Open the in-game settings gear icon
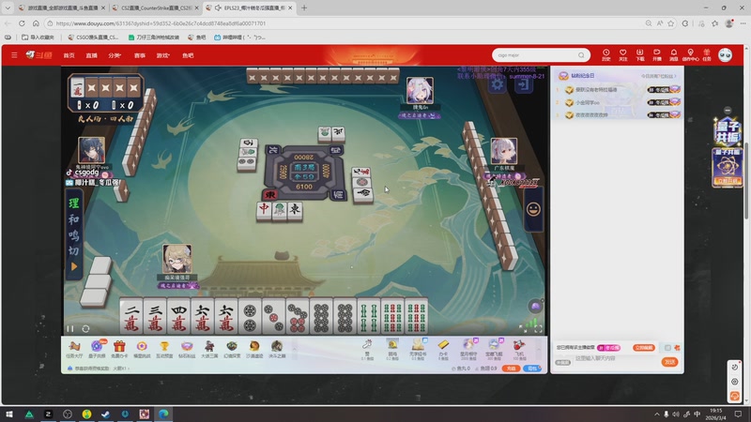This screenshot has width=751, height=422. (498, 84)
